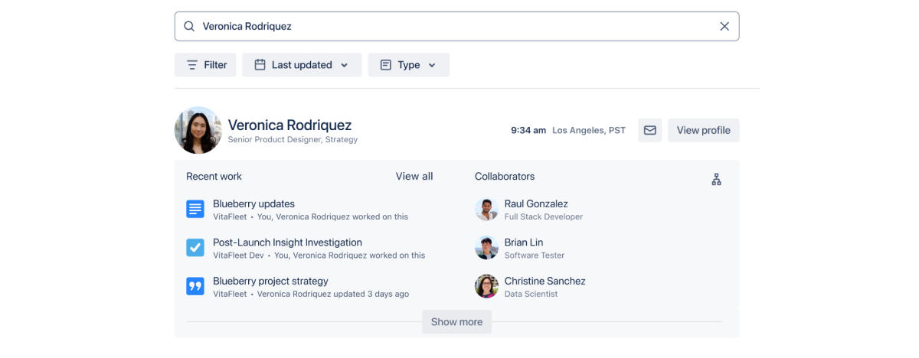The width and height of the screenshot is (919, 358).
Task: Click the Post-Launch Insight task checkbox icon
Action: [x=195, y=248]
